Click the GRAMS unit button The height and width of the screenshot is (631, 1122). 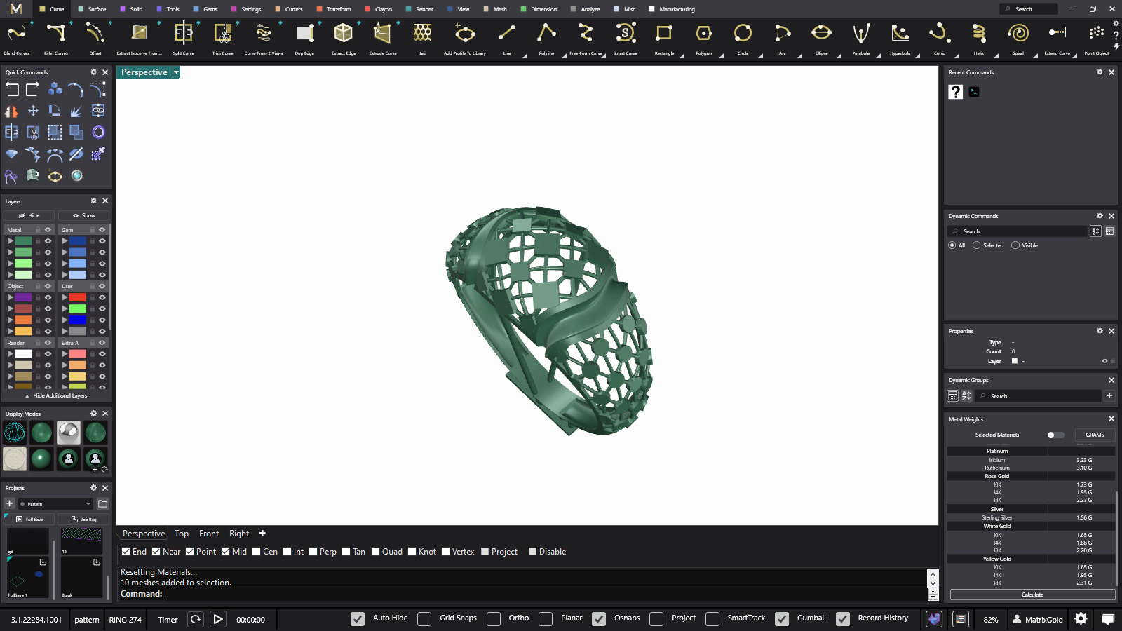[1095, 435]
